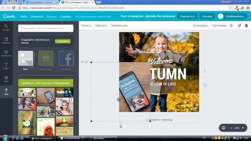Click Перевернуть flip option
Image resolution: width=251 pixels, height=141 pixels.
(x=119, y=25)
